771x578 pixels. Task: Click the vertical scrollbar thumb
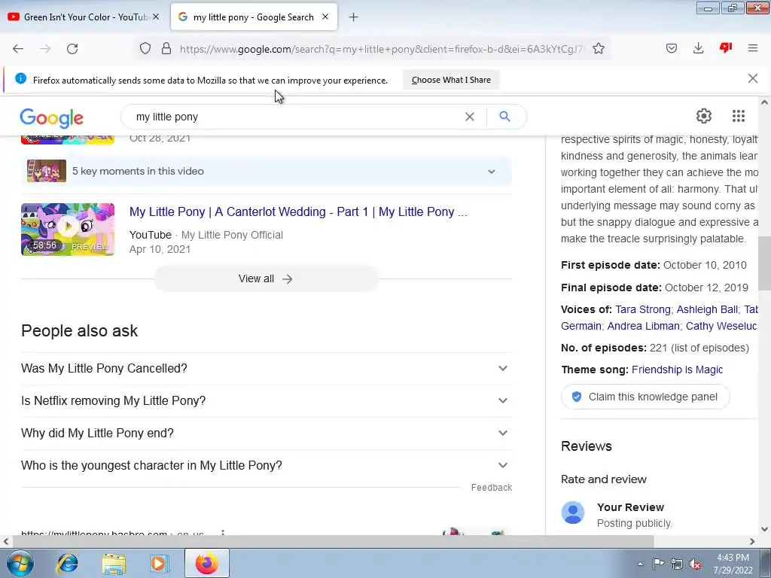pos(763,263)
